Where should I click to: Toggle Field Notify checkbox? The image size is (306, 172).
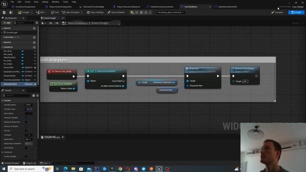click(26, 148)
